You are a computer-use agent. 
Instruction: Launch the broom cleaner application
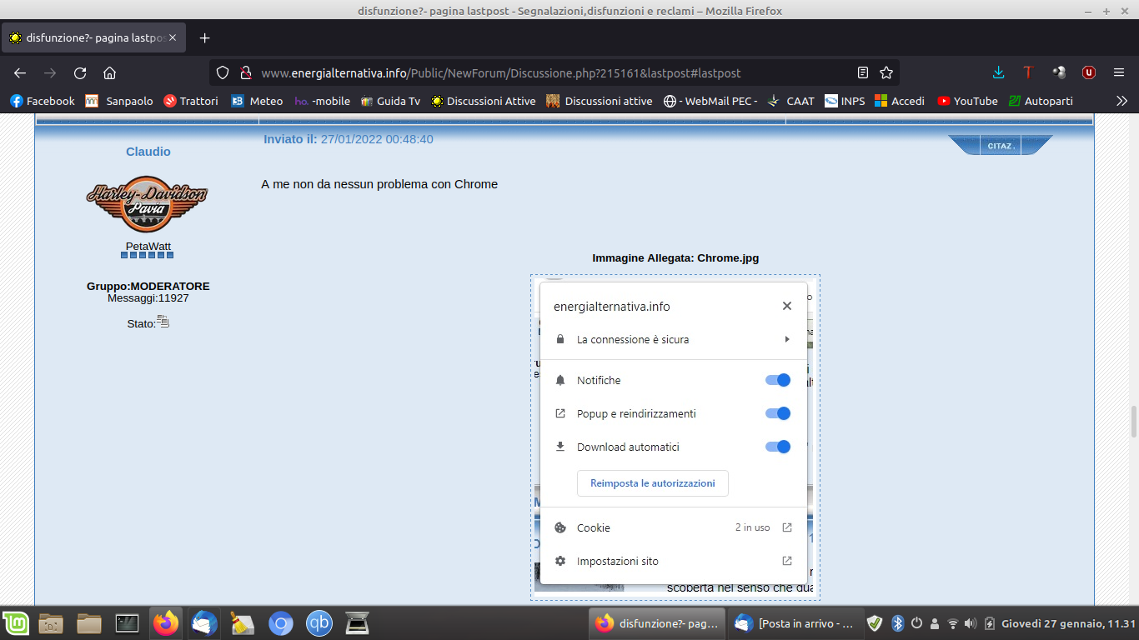(x=243, y=622)
